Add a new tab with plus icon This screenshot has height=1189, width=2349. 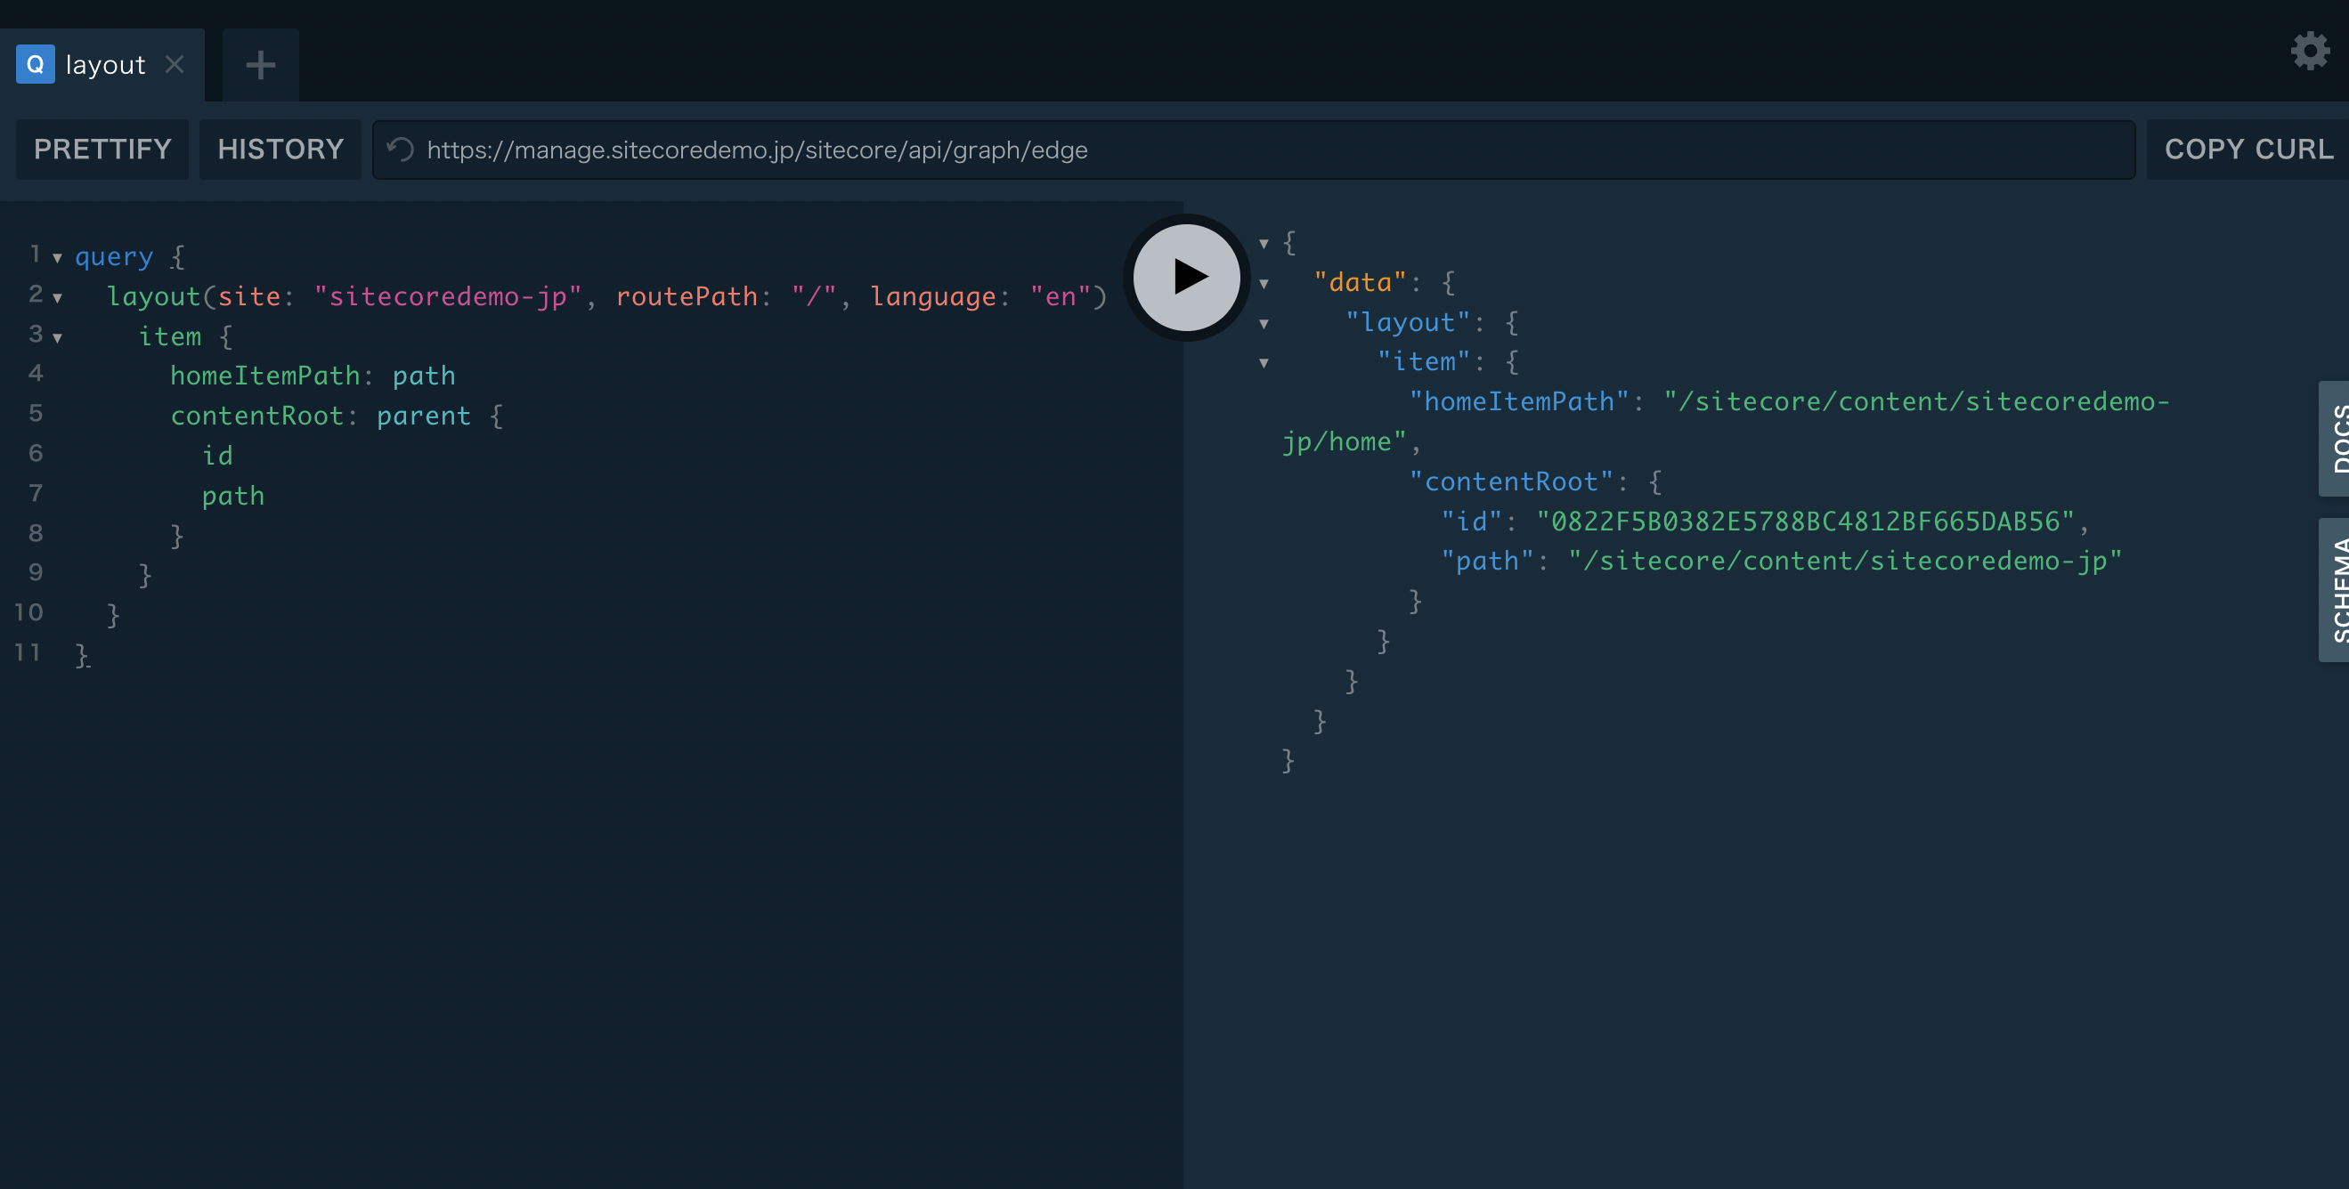(x=261, y=65)
